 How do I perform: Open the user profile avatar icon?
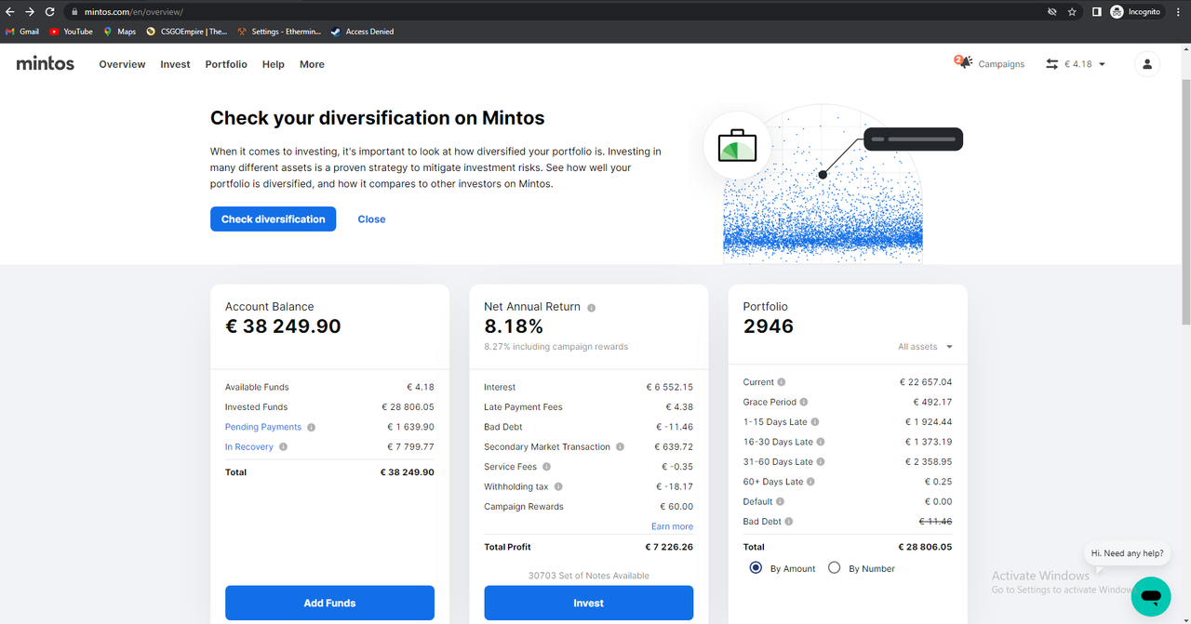1147,64
